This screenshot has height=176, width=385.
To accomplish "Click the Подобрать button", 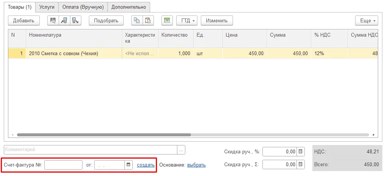I will (x=106, y=21).
